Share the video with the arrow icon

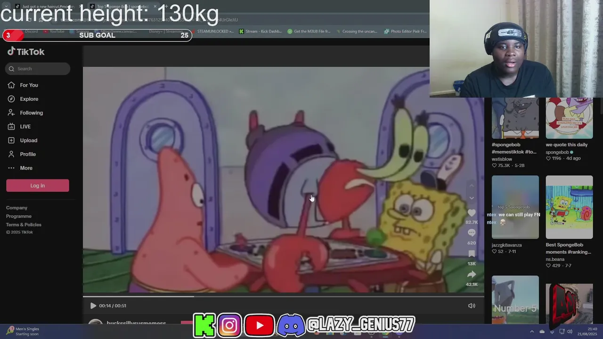[x=472, y=274]
